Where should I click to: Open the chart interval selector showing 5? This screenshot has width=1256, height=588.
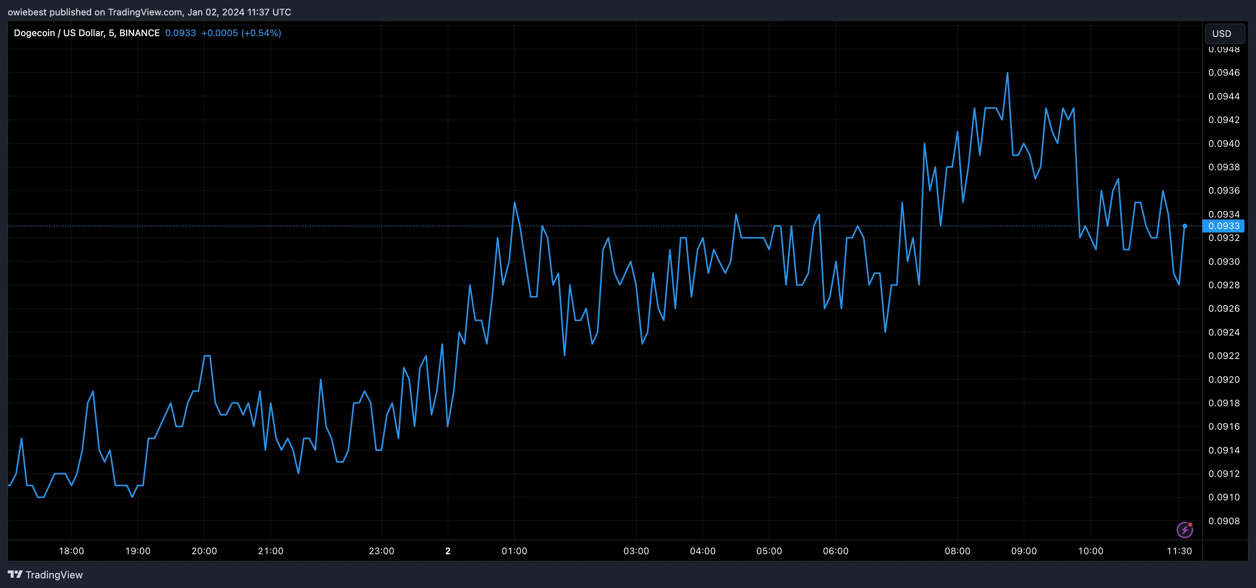click(x=111, y=33)
